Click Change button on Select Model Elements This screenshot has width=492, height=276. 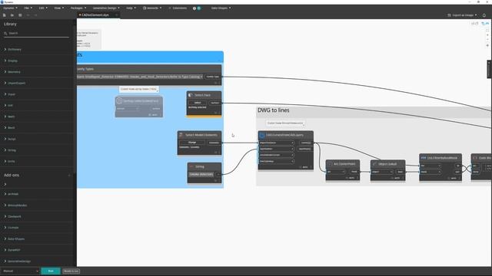click(192, 143)
